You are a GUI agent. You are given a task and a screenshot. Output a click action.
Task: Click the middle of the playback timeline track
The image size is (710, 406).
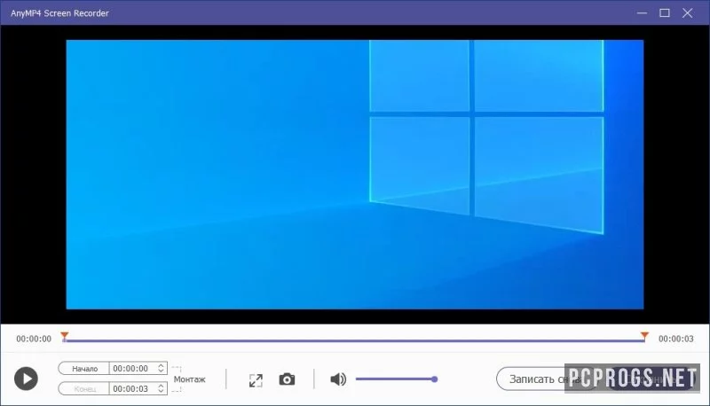point(354,340)
